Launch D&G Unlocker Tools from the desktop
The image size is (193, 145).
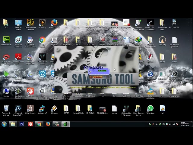30,25
